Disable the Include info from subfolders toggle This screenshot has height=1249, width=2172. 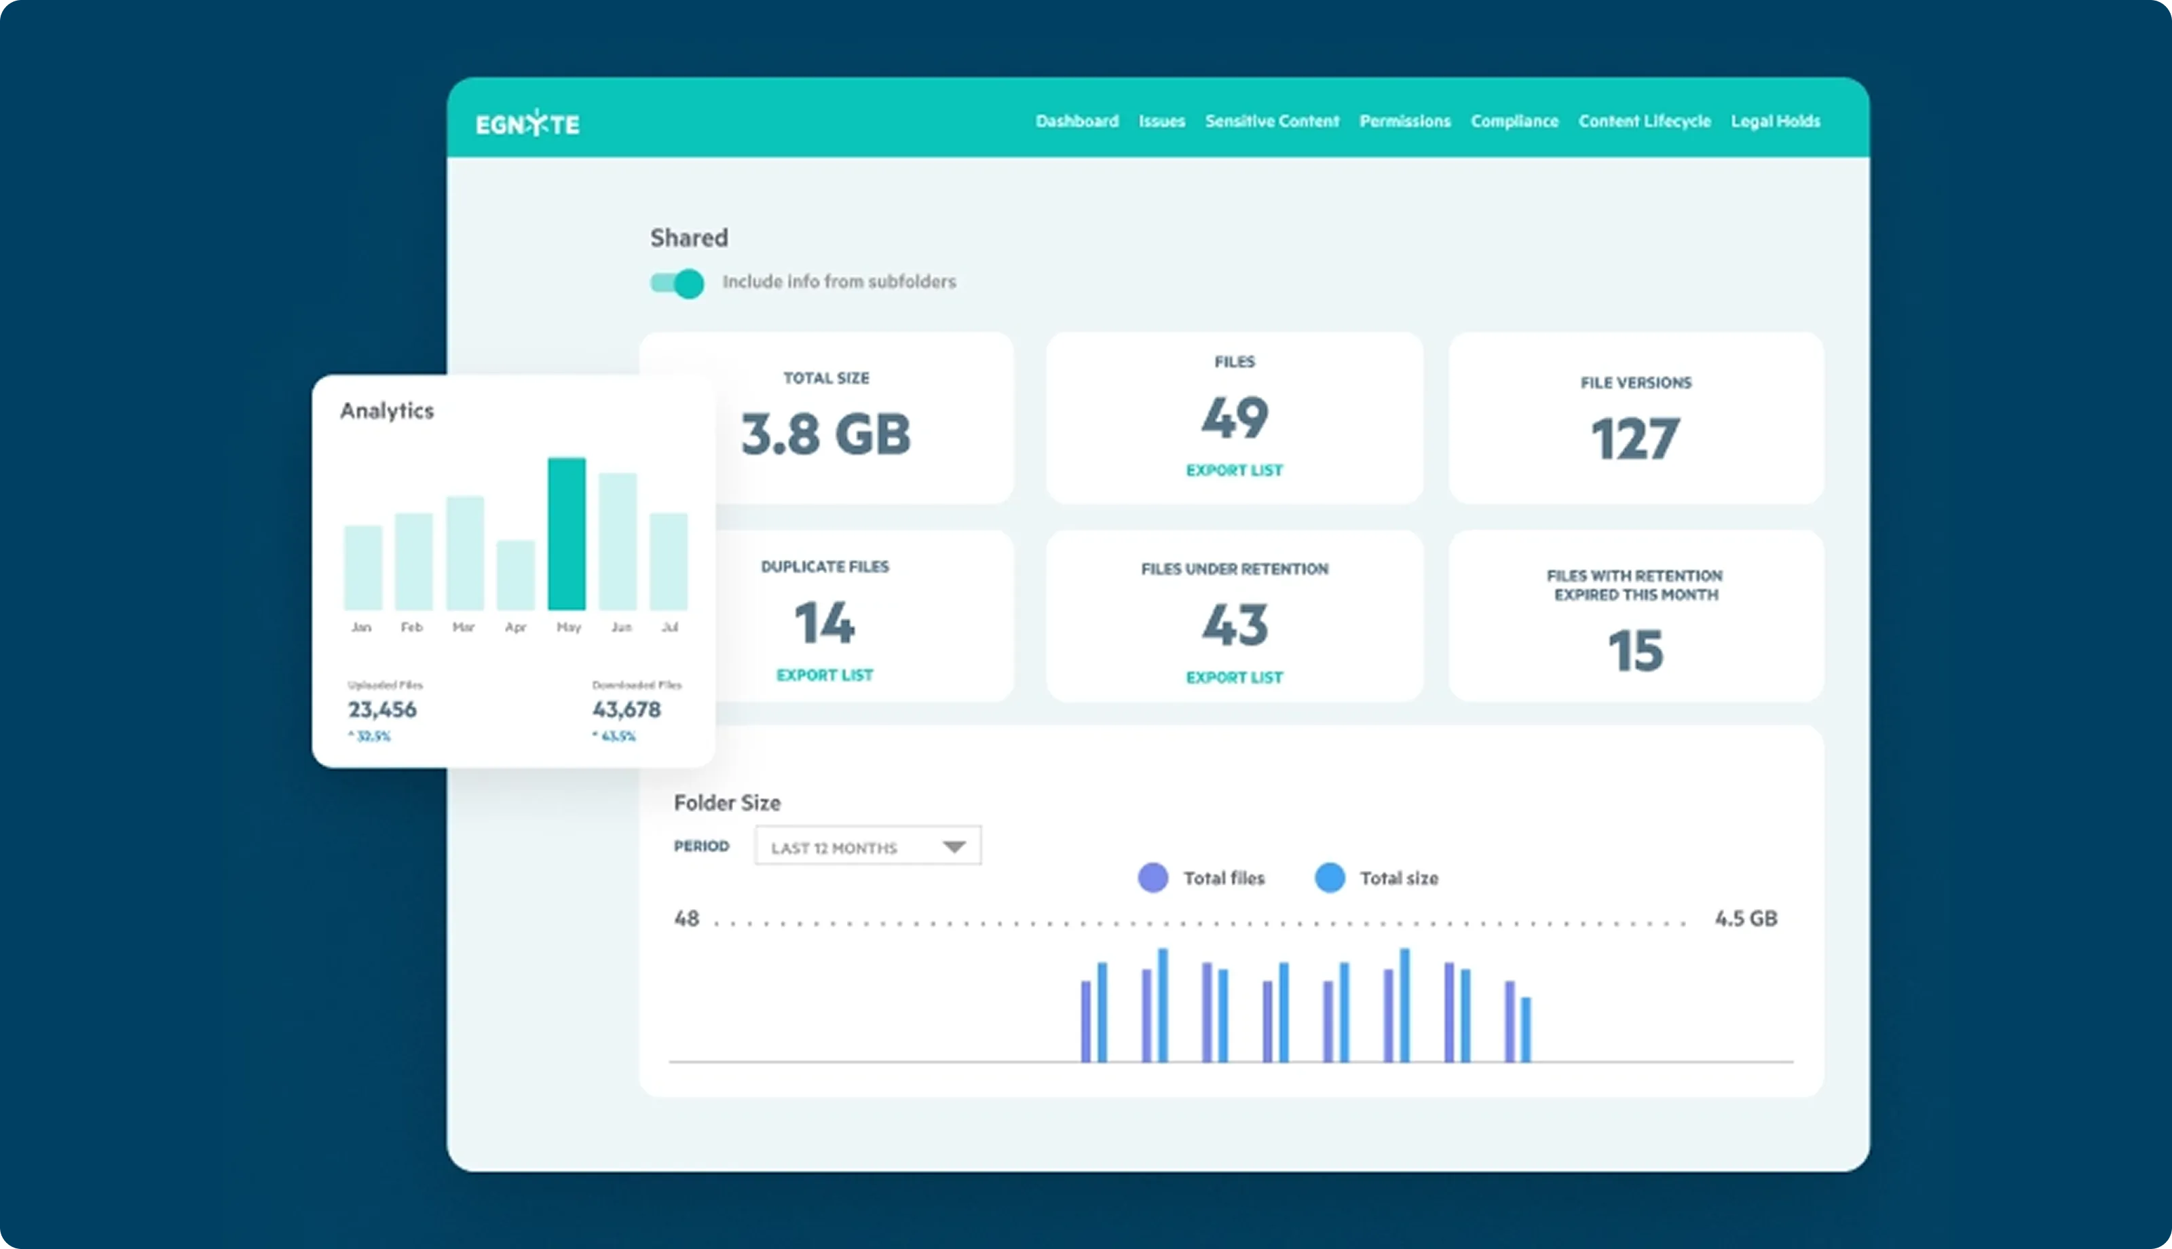pos(677,283)
